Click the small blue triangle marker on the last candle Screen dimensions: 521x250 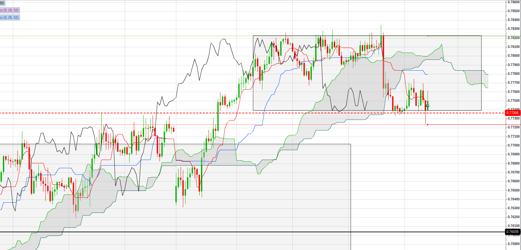[x=427, y=105]
